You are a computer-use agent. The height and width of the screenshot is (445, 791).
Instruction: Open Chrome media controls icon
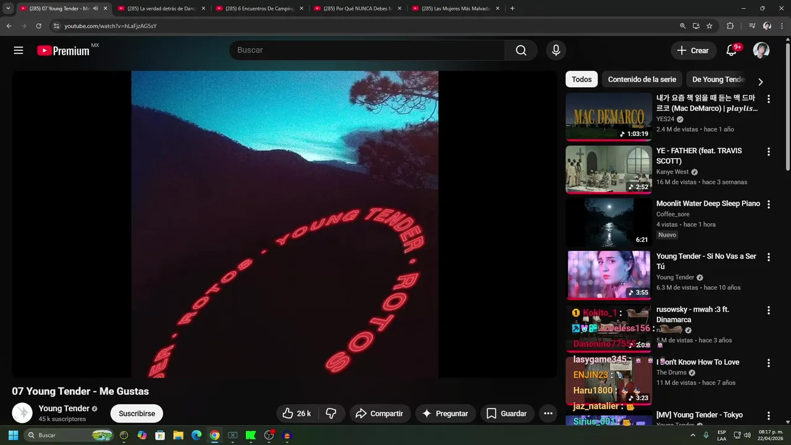(752, 26)
